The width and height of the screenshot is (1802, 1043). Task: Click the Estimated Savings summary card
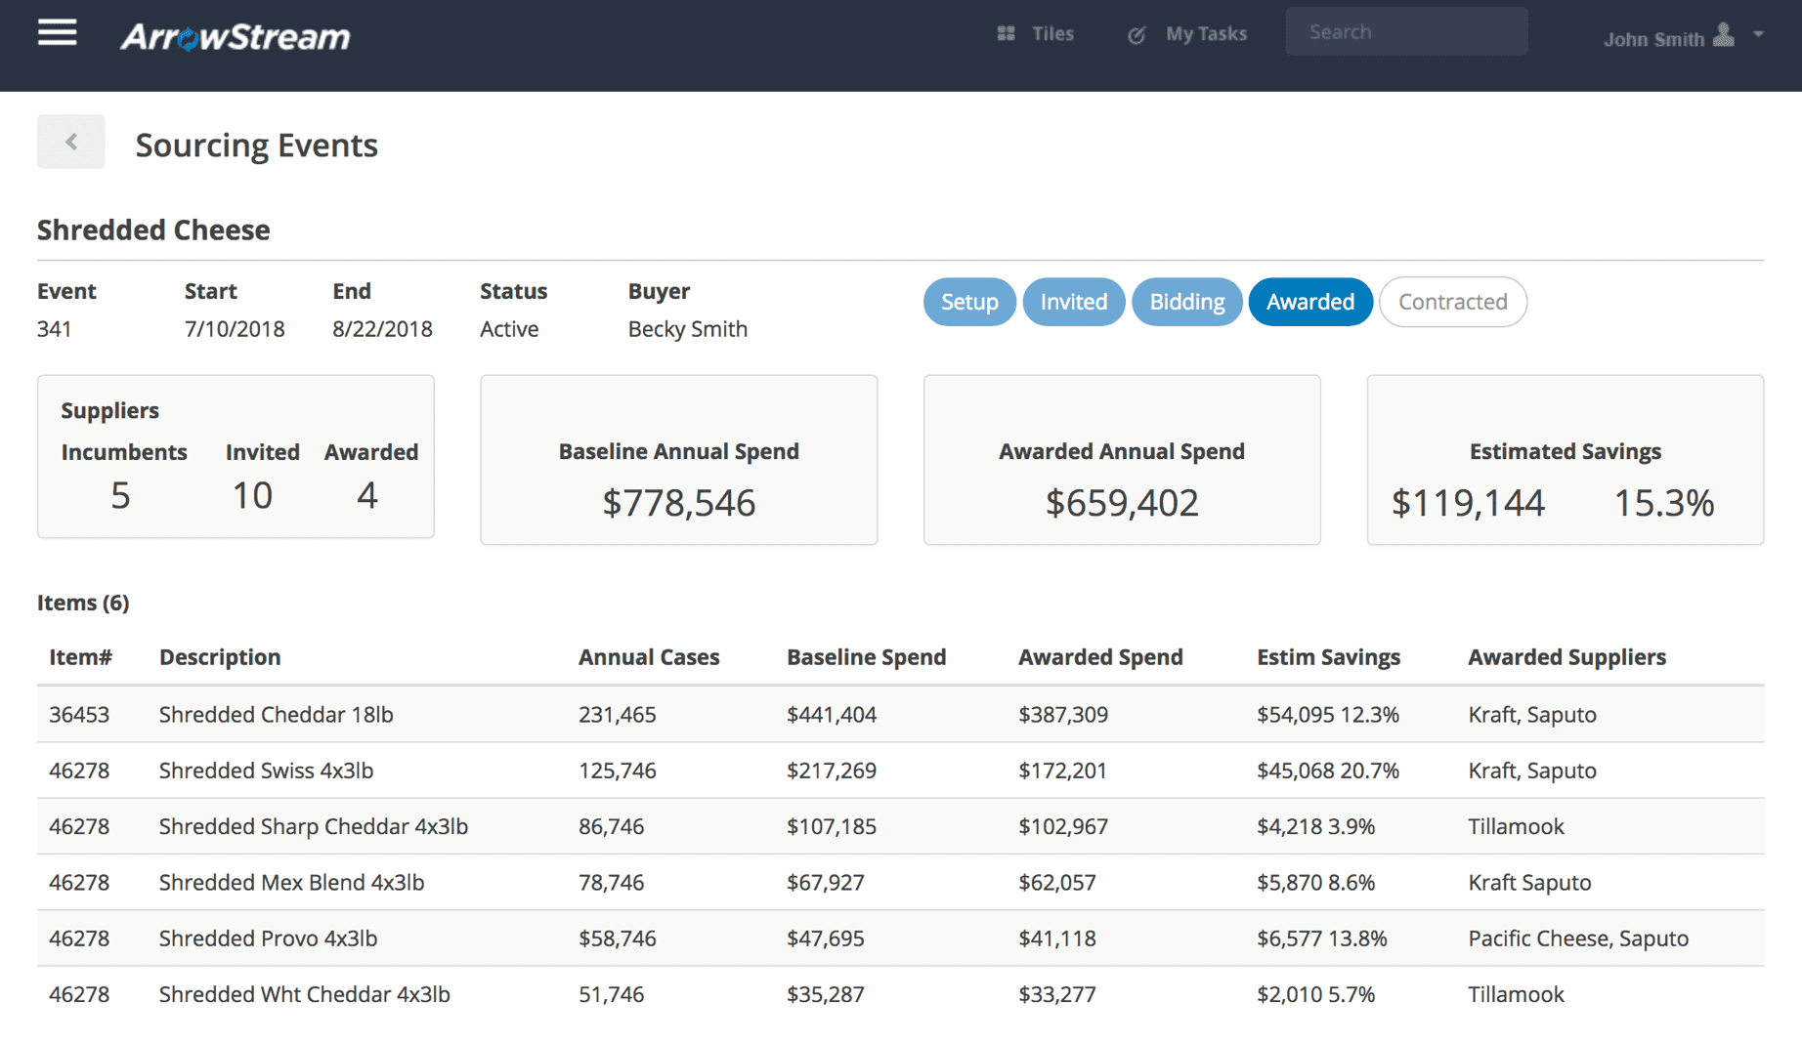(x=1565, y=460)
